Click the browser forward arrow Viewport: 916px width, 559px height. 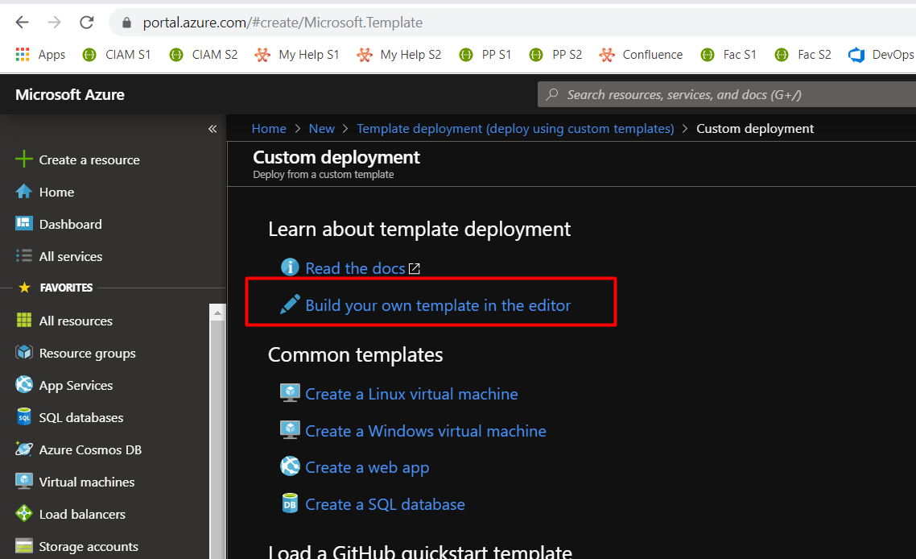tap(54, 23)
